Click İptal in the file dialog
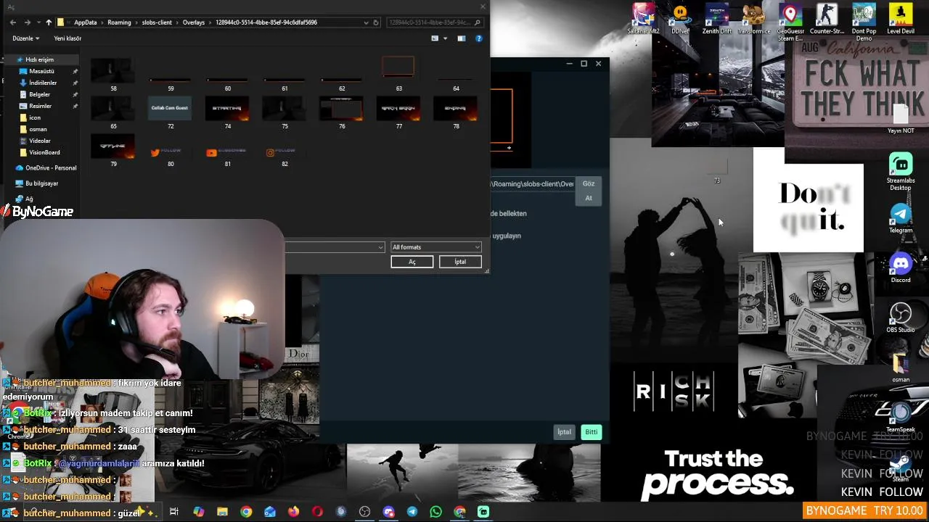Image resolution: width=929 pixels, height=522 pixels. (x=460, y=262)
